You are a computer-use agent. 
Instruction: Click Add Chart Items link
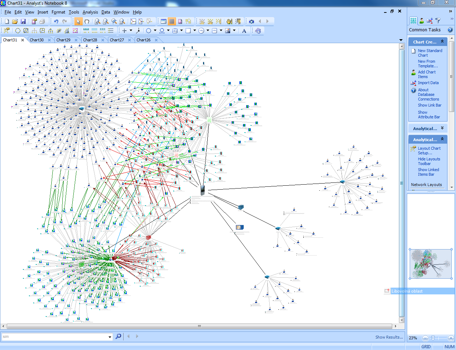pos(427,74)
